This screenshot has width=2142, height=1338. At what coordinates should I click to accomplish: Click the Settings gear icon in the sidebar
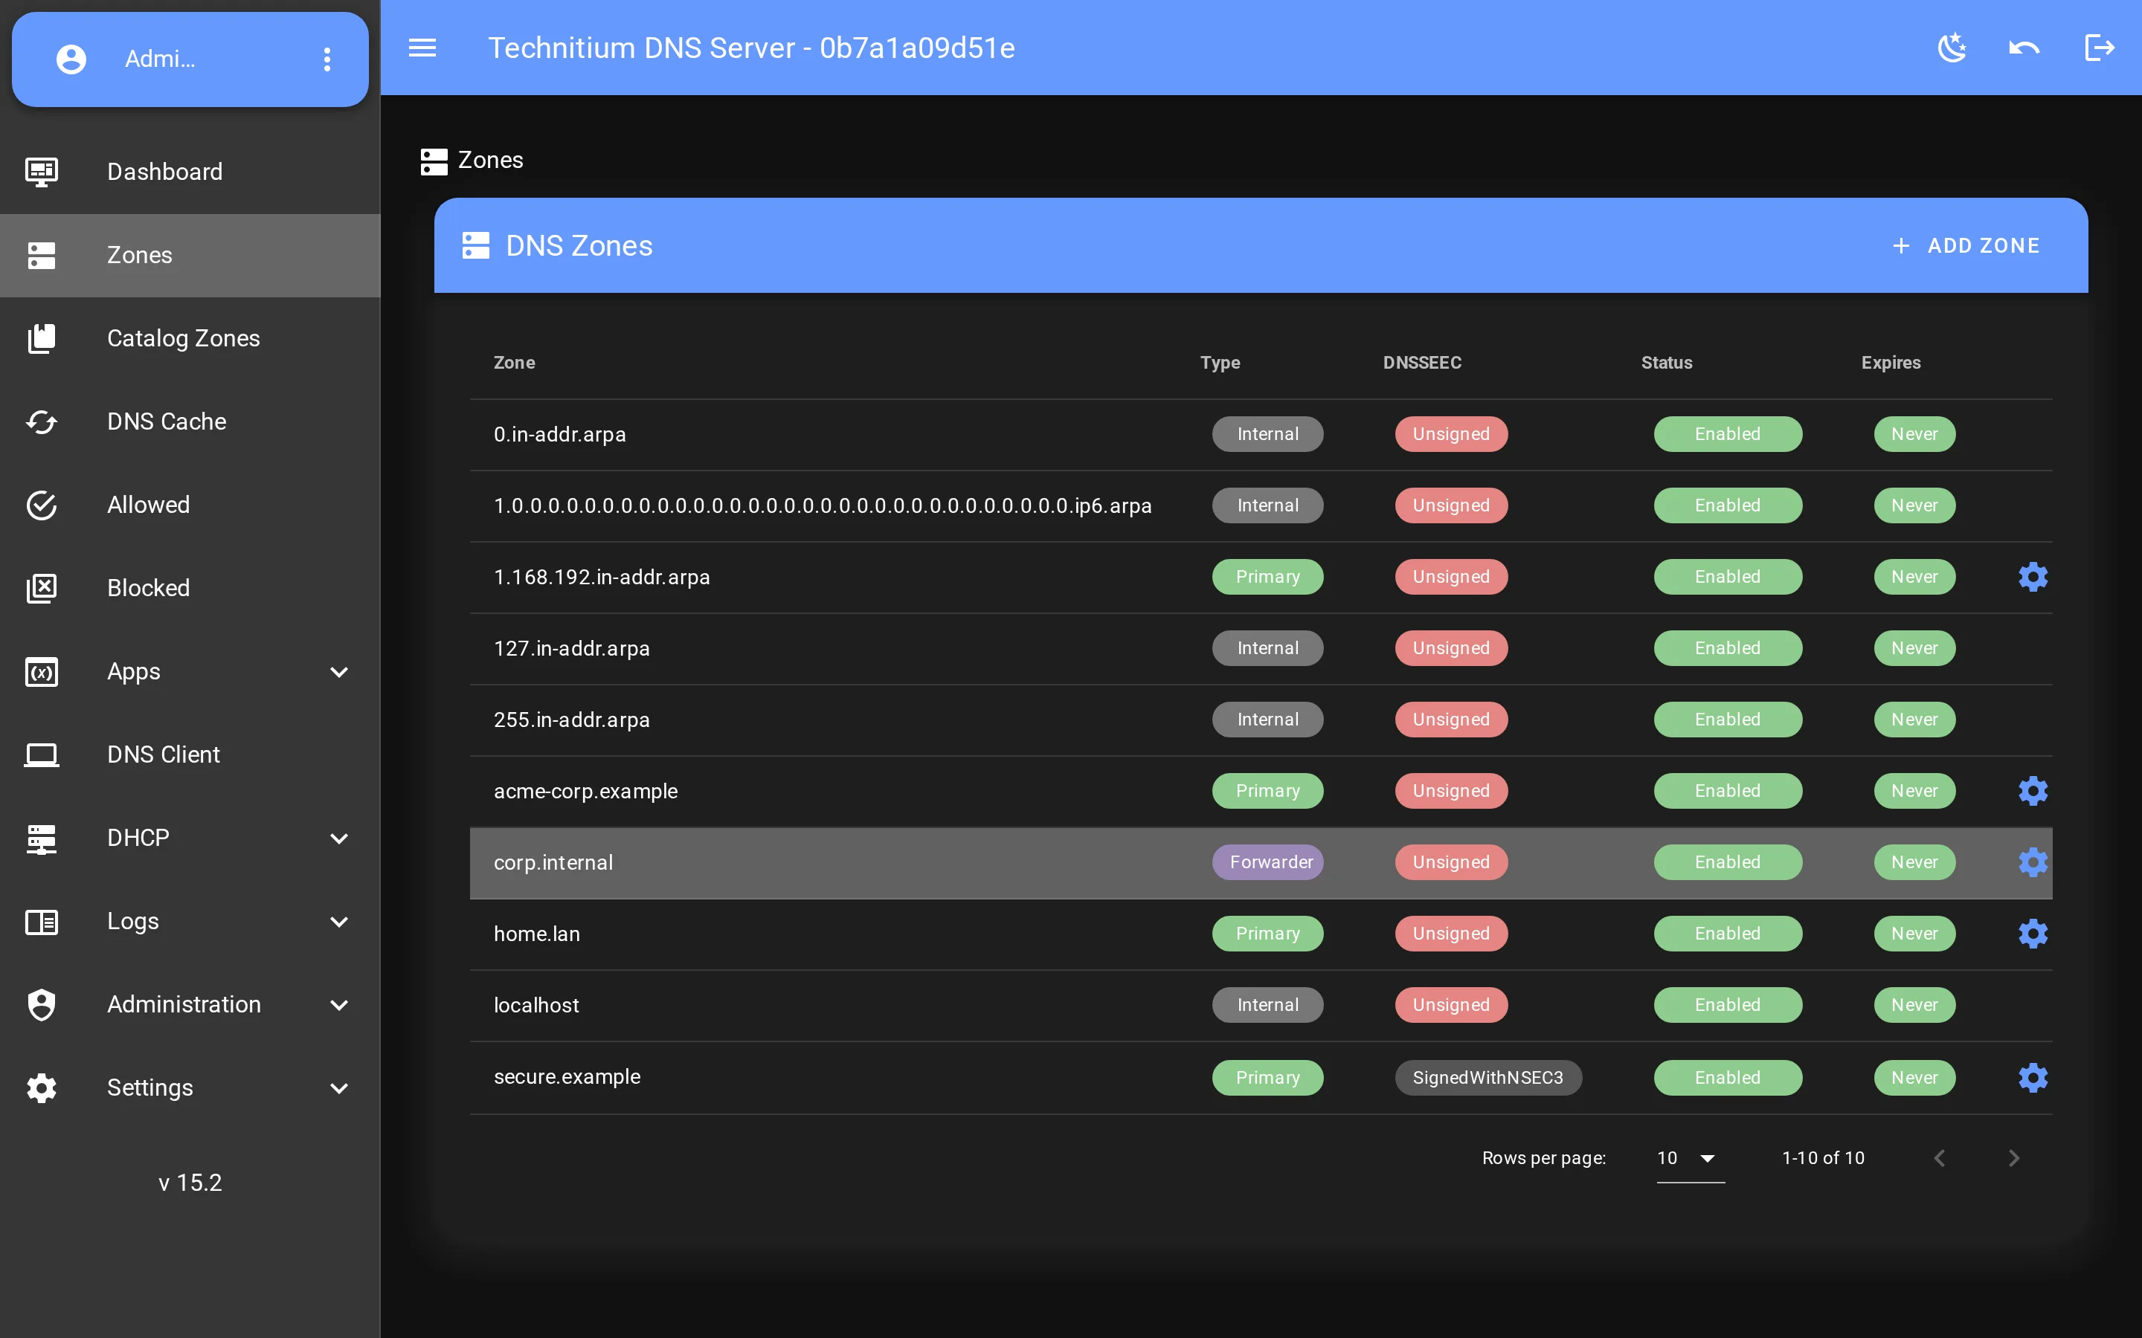(42, 1087)
